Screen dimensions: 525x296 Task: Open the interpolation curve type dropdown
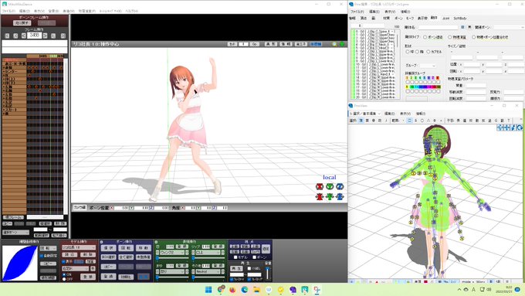48,248
